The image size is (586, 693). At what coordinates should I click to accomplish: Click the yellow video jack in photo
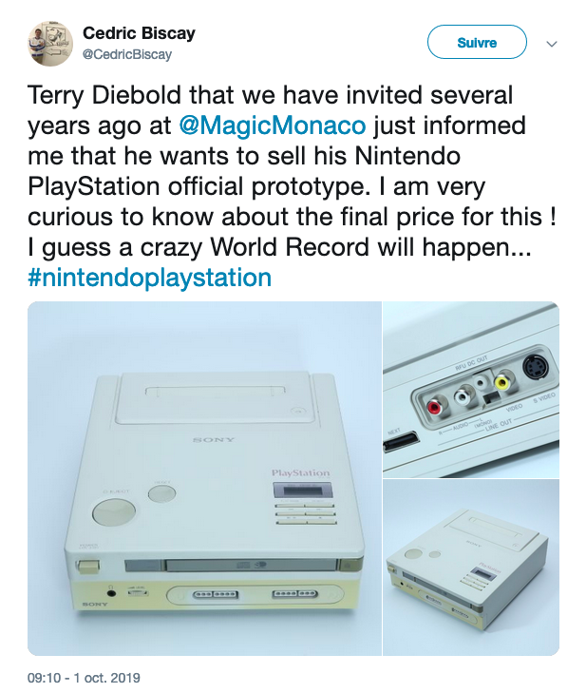(501, 381)
